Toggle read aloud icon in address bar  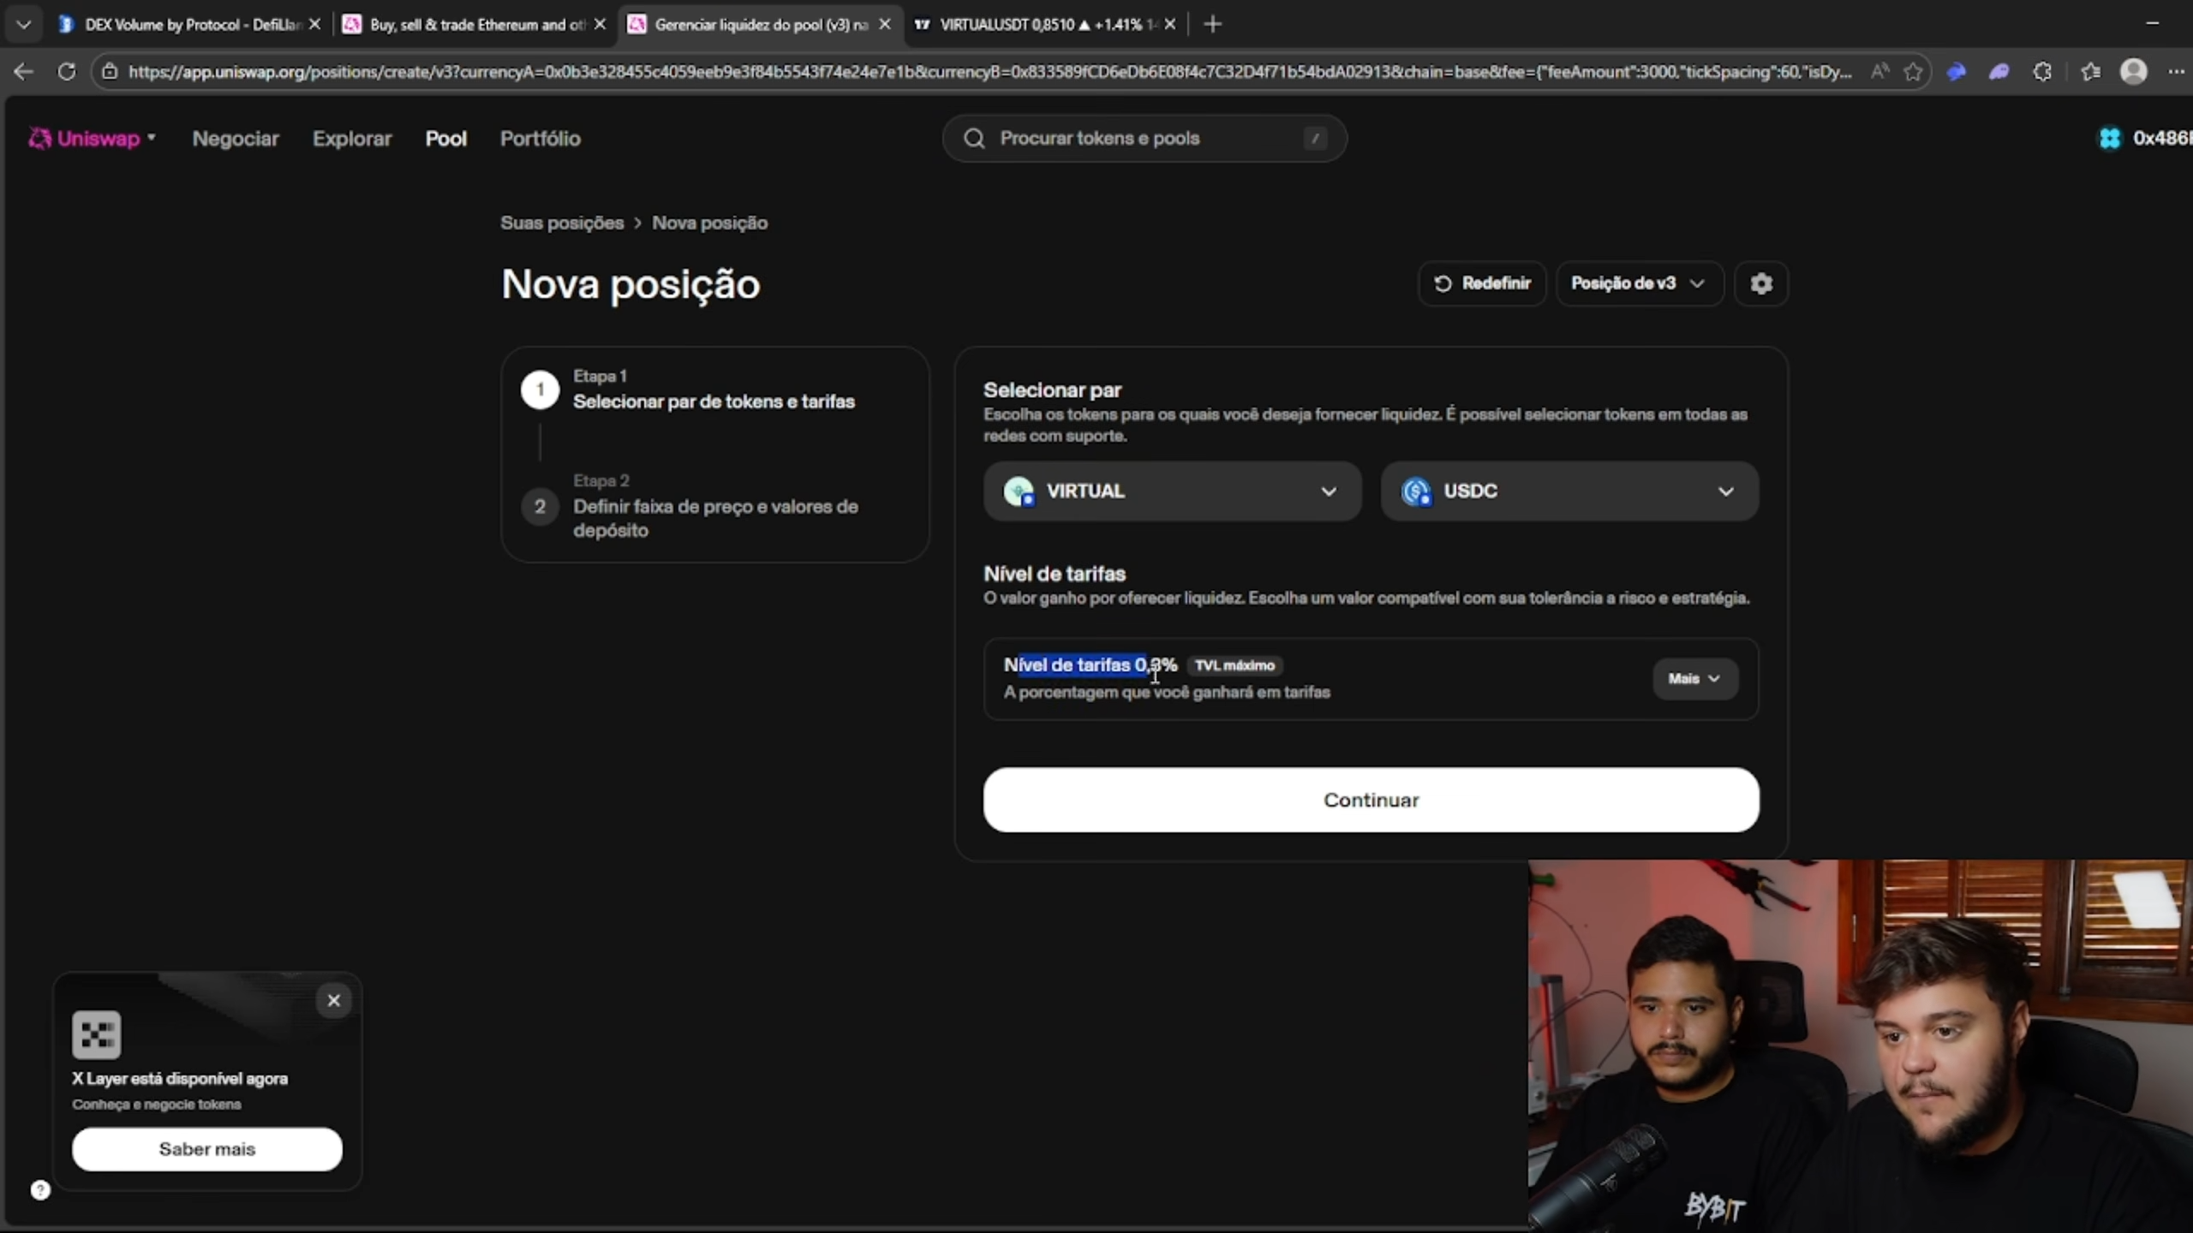(1879, 71)
